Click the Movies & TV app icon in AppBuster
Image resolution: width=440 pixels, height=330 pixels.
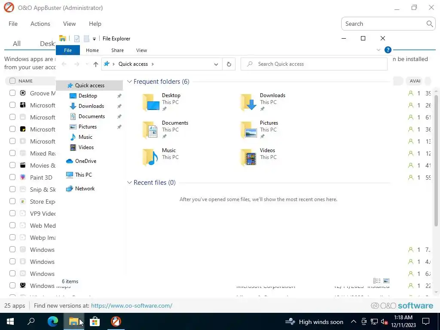(x=23, y=165)
